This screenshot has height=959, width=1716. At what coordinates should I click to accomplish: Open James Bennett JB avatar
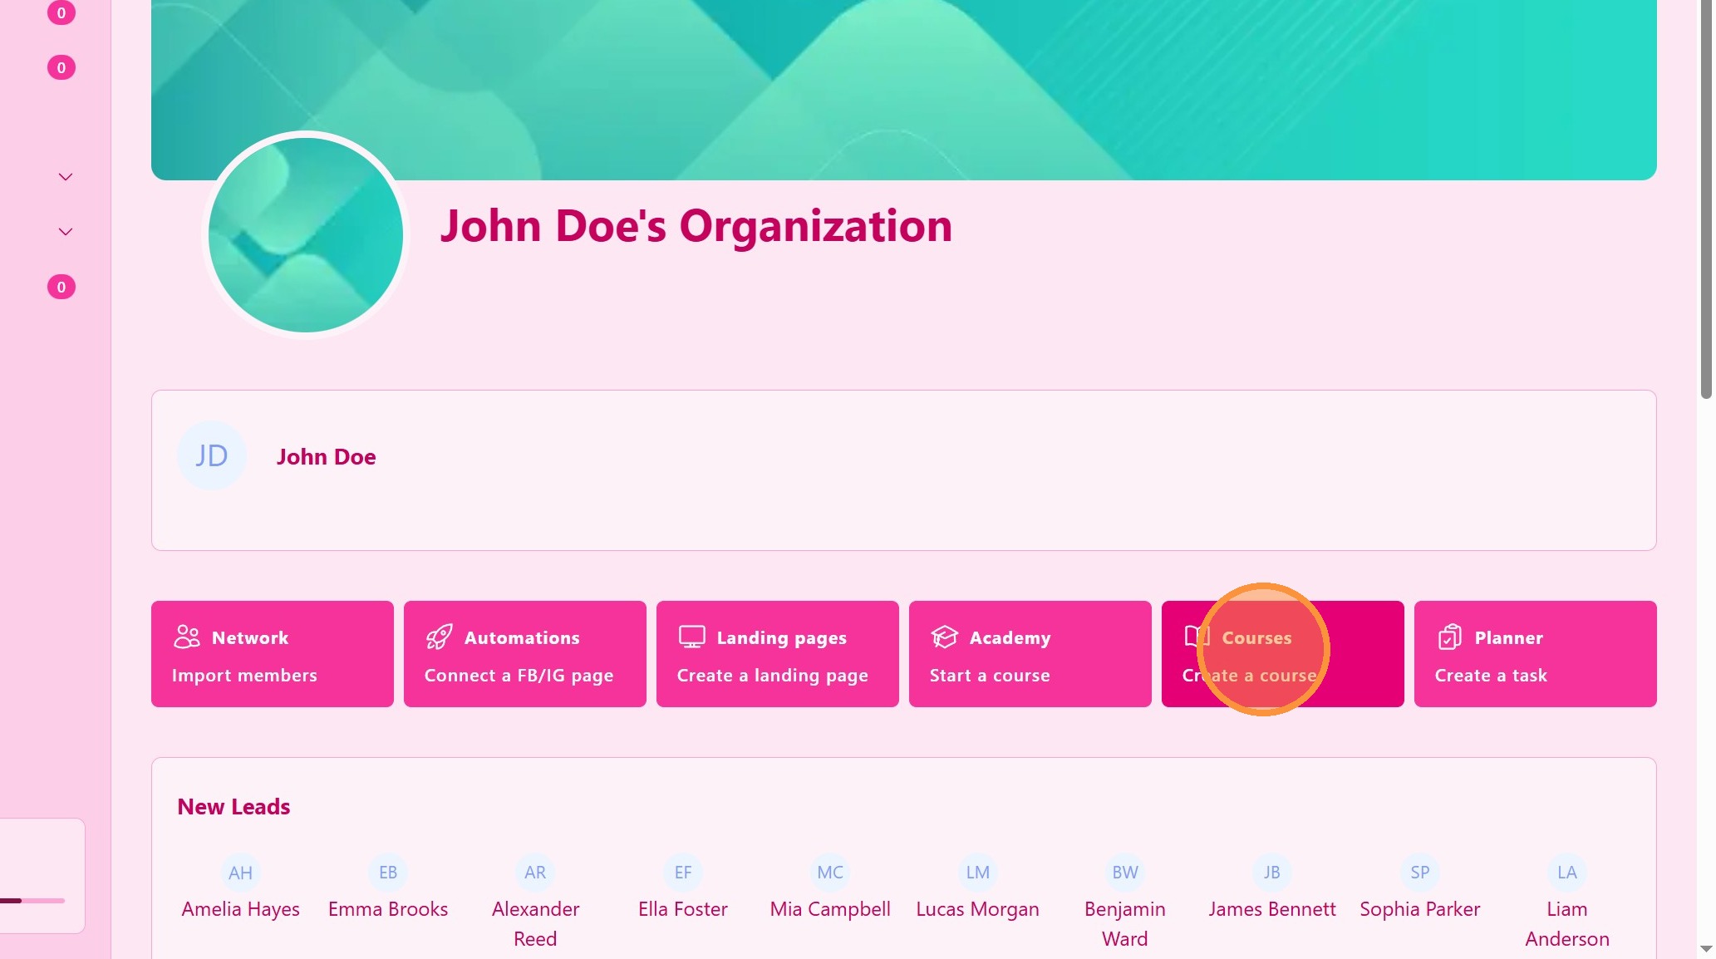coord(1271,873)
